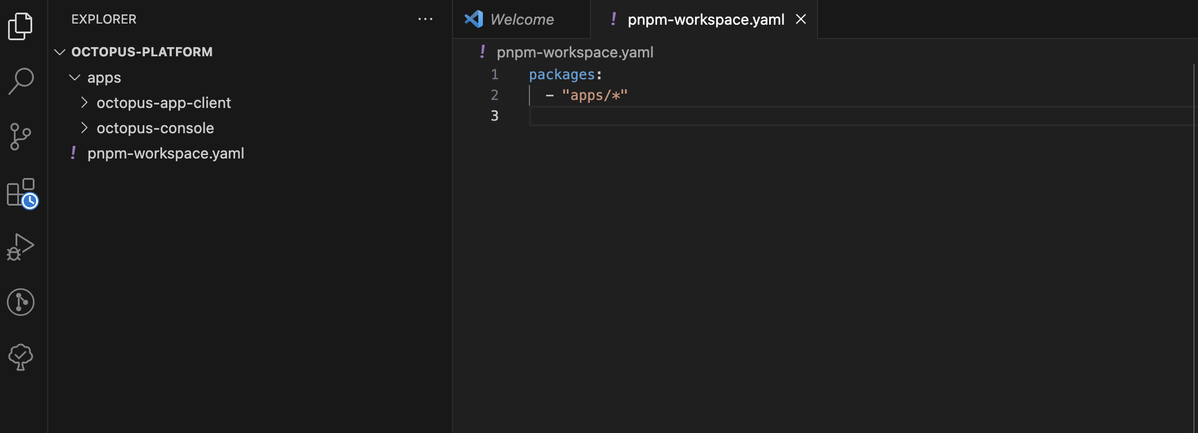Image resolution: width=1198 pixels, height=433 pixels.
Task: Open the Run and Debug view
Action: [21, 247]
